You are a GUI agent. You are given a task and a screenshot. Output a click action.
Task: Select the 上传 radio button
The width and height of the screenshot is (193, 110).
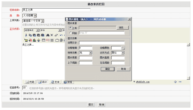[70, 28]
